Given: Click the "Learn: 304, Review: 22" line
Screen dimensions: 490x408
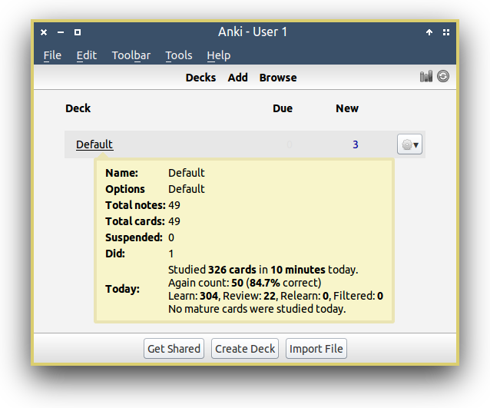Looking at the screenshot, I should tap(276, 296).
